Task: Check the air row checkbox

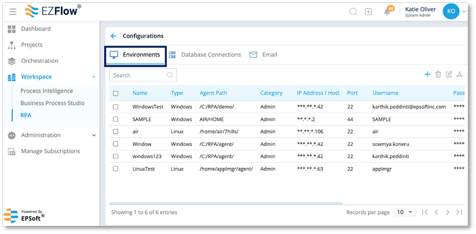Action: tap(116, 132)
